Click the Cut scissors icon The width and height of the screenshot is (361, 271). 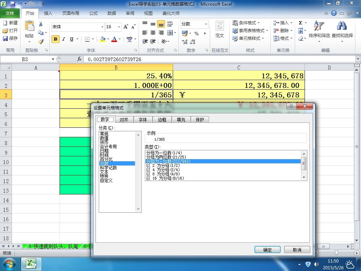[41, 24]
